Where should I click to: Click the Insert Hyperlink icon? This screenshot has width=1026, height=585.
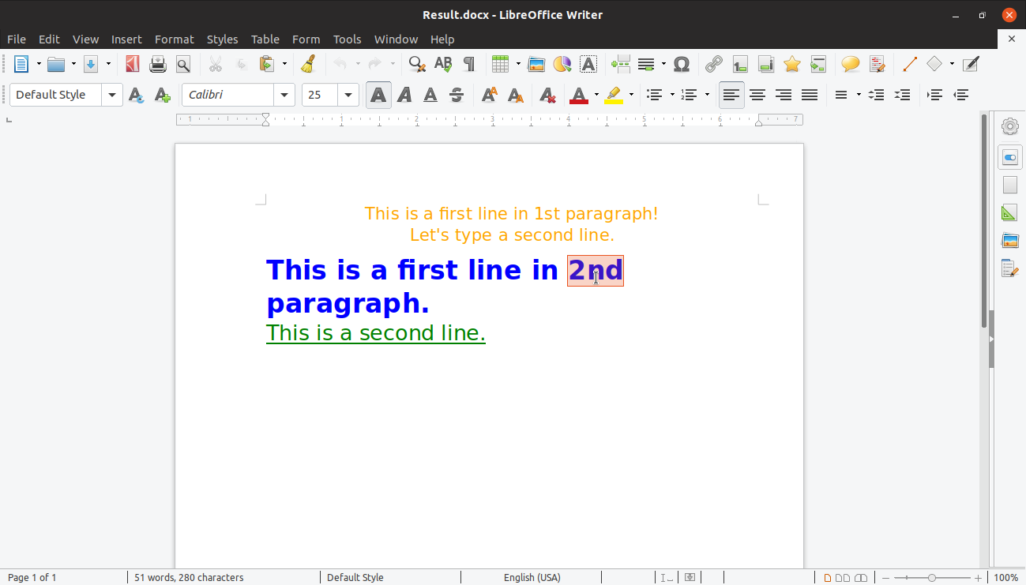713,64
